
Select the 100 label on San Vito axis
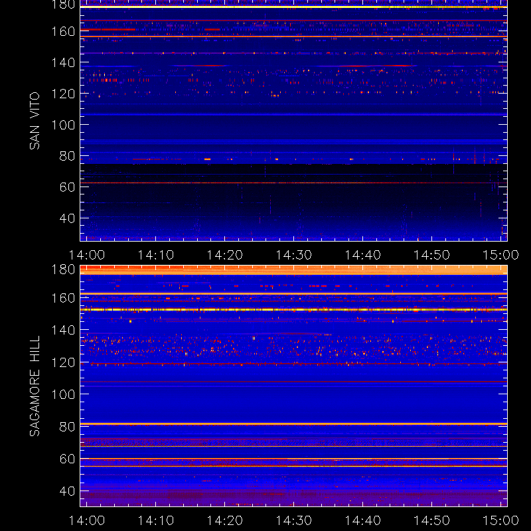[63, 125]
